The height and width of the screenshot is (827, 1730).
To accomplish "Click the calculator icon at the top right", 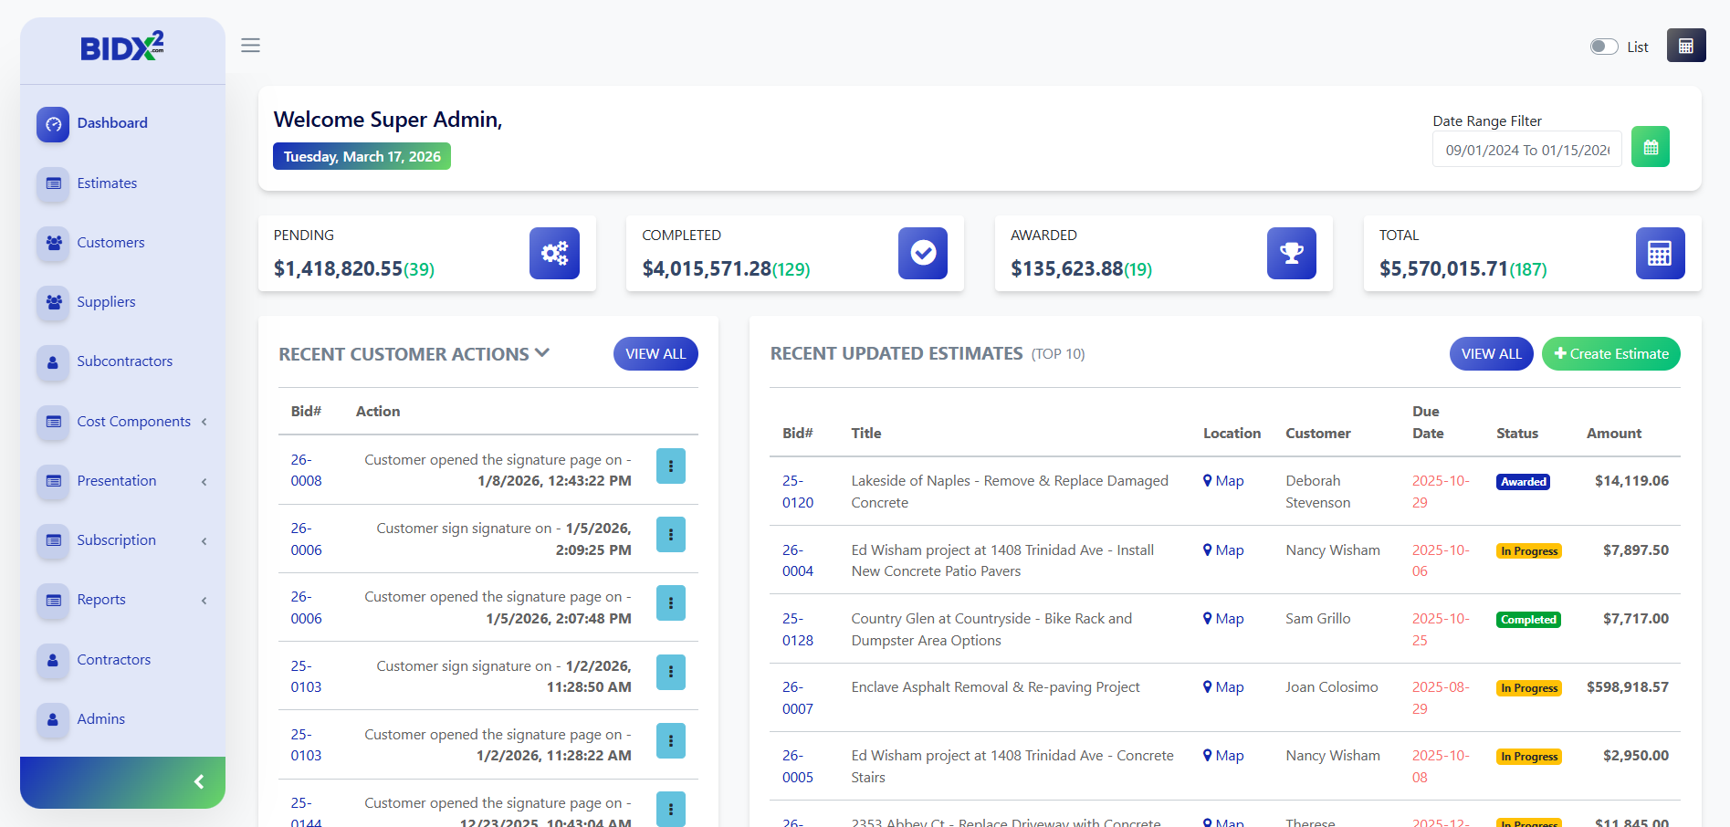I will [x=1686, y=45].
